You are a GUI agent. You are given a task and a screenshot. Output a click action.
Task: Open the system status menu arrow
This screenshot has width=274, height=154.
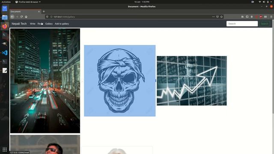pos(271,2)
